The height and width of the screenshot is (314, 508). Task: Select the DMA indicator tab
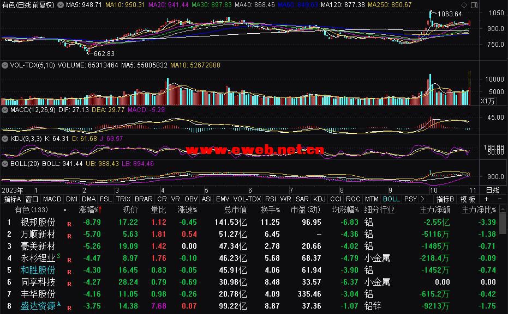[88, 199]
